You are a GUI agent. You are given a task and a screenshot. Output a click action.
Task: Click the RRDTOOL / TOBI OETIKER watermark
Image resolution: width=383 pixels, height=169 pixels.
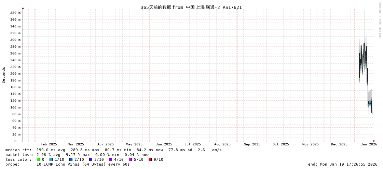point(379,21)
